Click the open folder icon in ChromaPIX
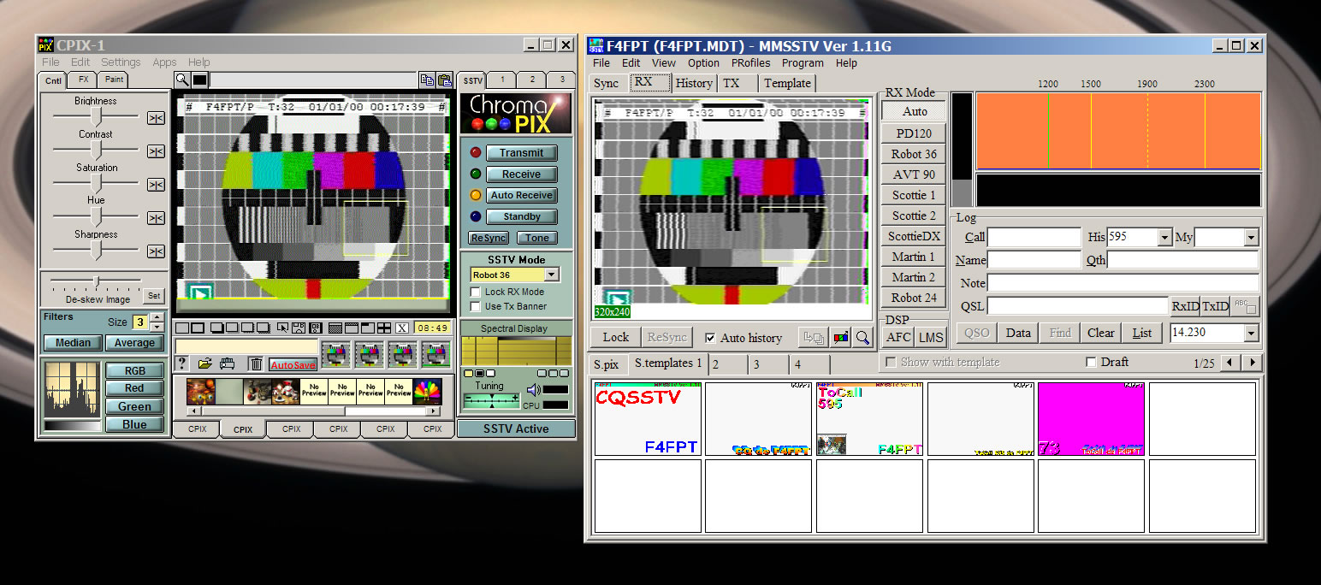This screenshot has width=1321, height=585. pyautogui.click(x=205, y=363)
